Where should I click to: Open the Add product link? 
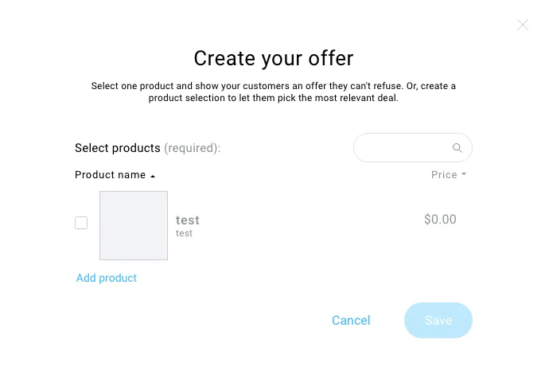pyautogui.click(x=107, y=278)
